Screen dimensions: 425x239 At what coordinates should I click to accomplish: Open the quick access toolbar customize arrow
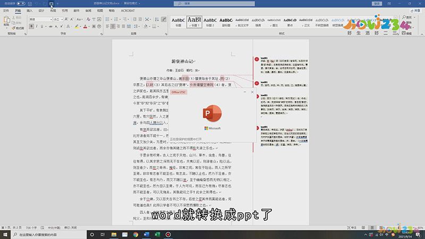tap(57, 4)
